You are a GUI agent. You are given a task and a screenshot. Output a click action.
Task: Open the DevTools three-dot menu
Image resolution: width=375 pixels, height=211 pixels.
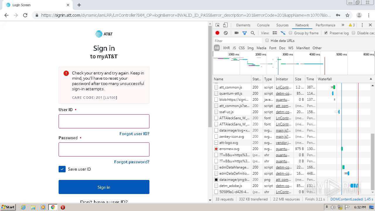click(x=362, y=25)
